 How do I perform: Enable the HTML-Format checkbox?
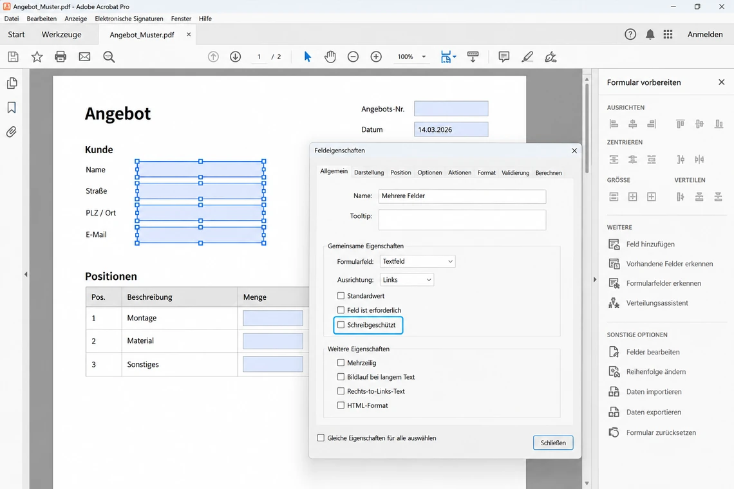[x=341, y=405]
